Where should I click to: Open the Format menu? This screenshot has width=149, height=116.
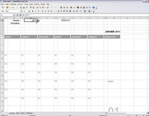click(26, 4)
